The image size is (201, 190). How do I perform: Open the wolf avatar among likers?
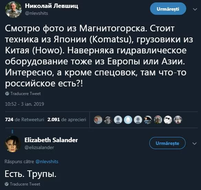tap(178, 120)
